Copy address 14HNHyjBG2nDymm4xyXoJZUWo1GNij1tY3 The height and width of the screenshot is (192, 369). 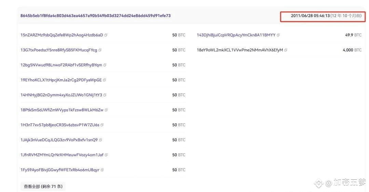(x=105, y=95)
